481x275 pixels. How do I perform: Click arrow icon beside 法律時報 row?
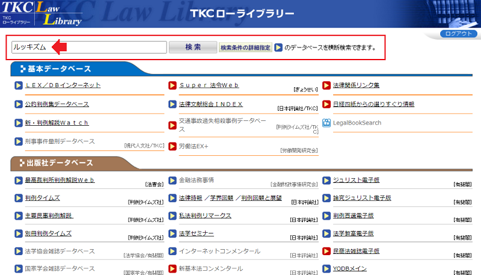[x=173, y=198]
